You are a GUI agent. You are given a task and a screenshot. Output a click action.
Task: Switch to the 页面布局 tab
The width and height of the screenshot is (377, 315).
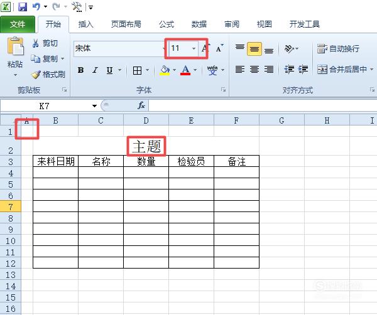coord(126,24)
